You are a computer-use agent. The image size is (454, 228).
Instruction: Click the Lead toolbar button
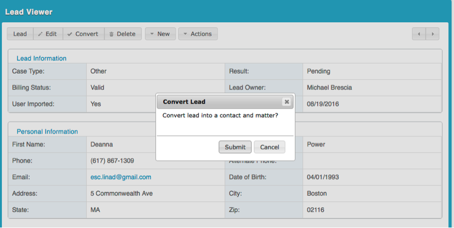tap(20, 34)
